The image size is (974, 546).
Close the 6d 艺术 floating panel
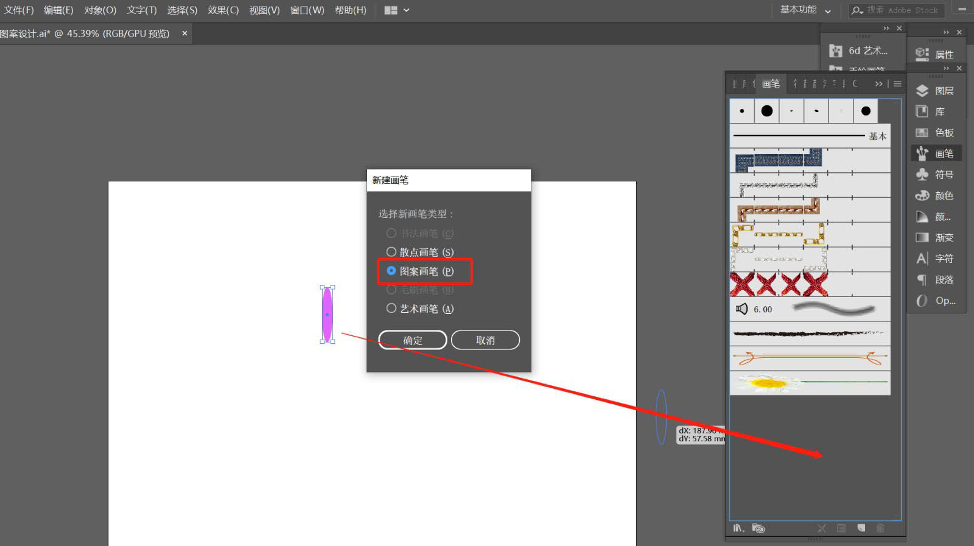click(899, 28)
